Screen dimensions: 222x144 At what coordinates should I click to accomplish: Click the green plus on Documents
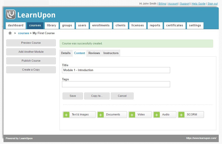click(x=101, y=114)
